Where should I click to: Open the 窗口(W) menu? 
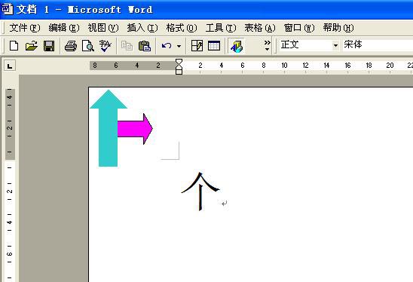coord(299,28)
